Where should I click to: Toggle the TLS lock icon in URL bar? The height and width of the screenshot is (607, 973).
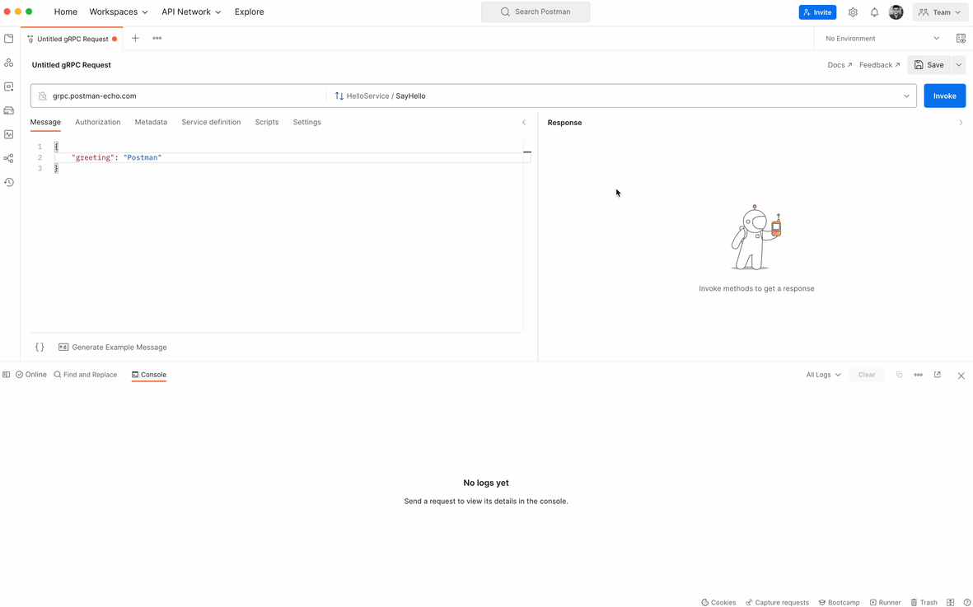click(x=43, y=96)
